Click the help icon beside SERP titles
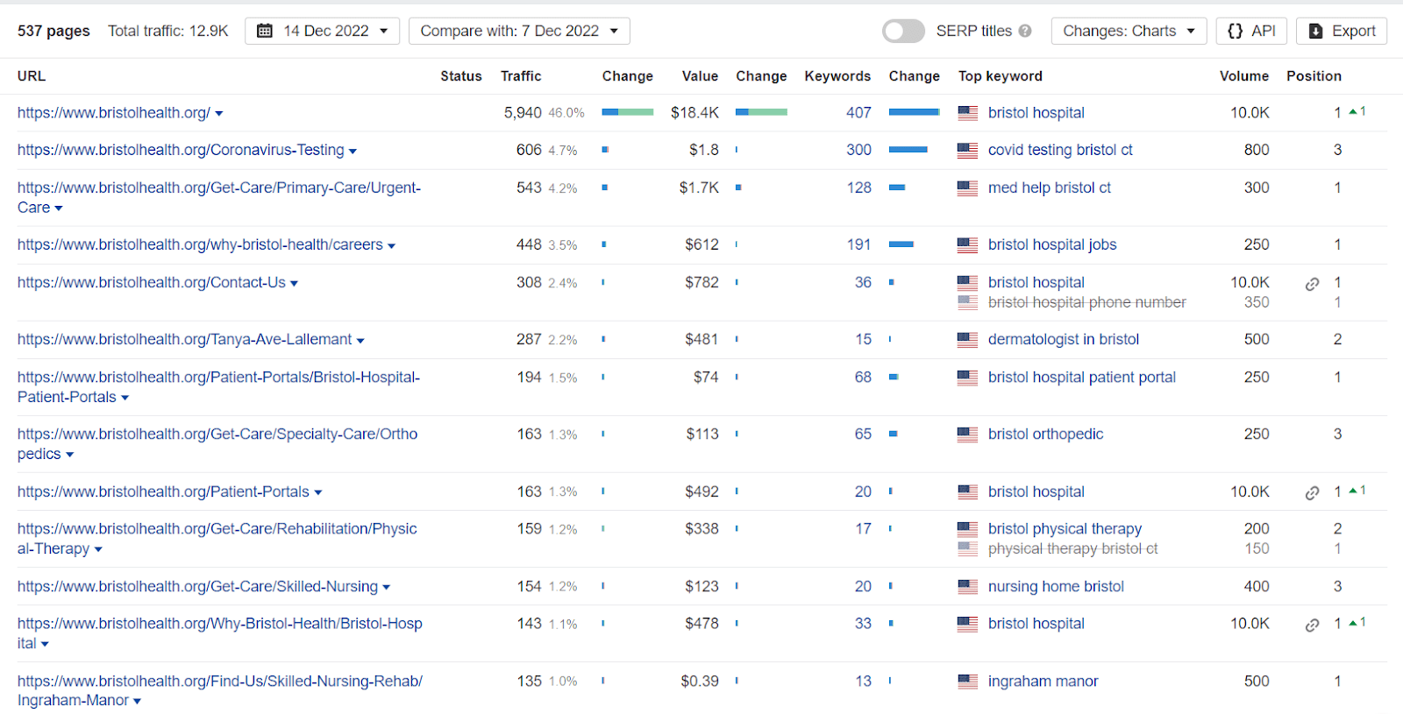This screenshot has width=1403, height=714. click(x=1025, y=32)
